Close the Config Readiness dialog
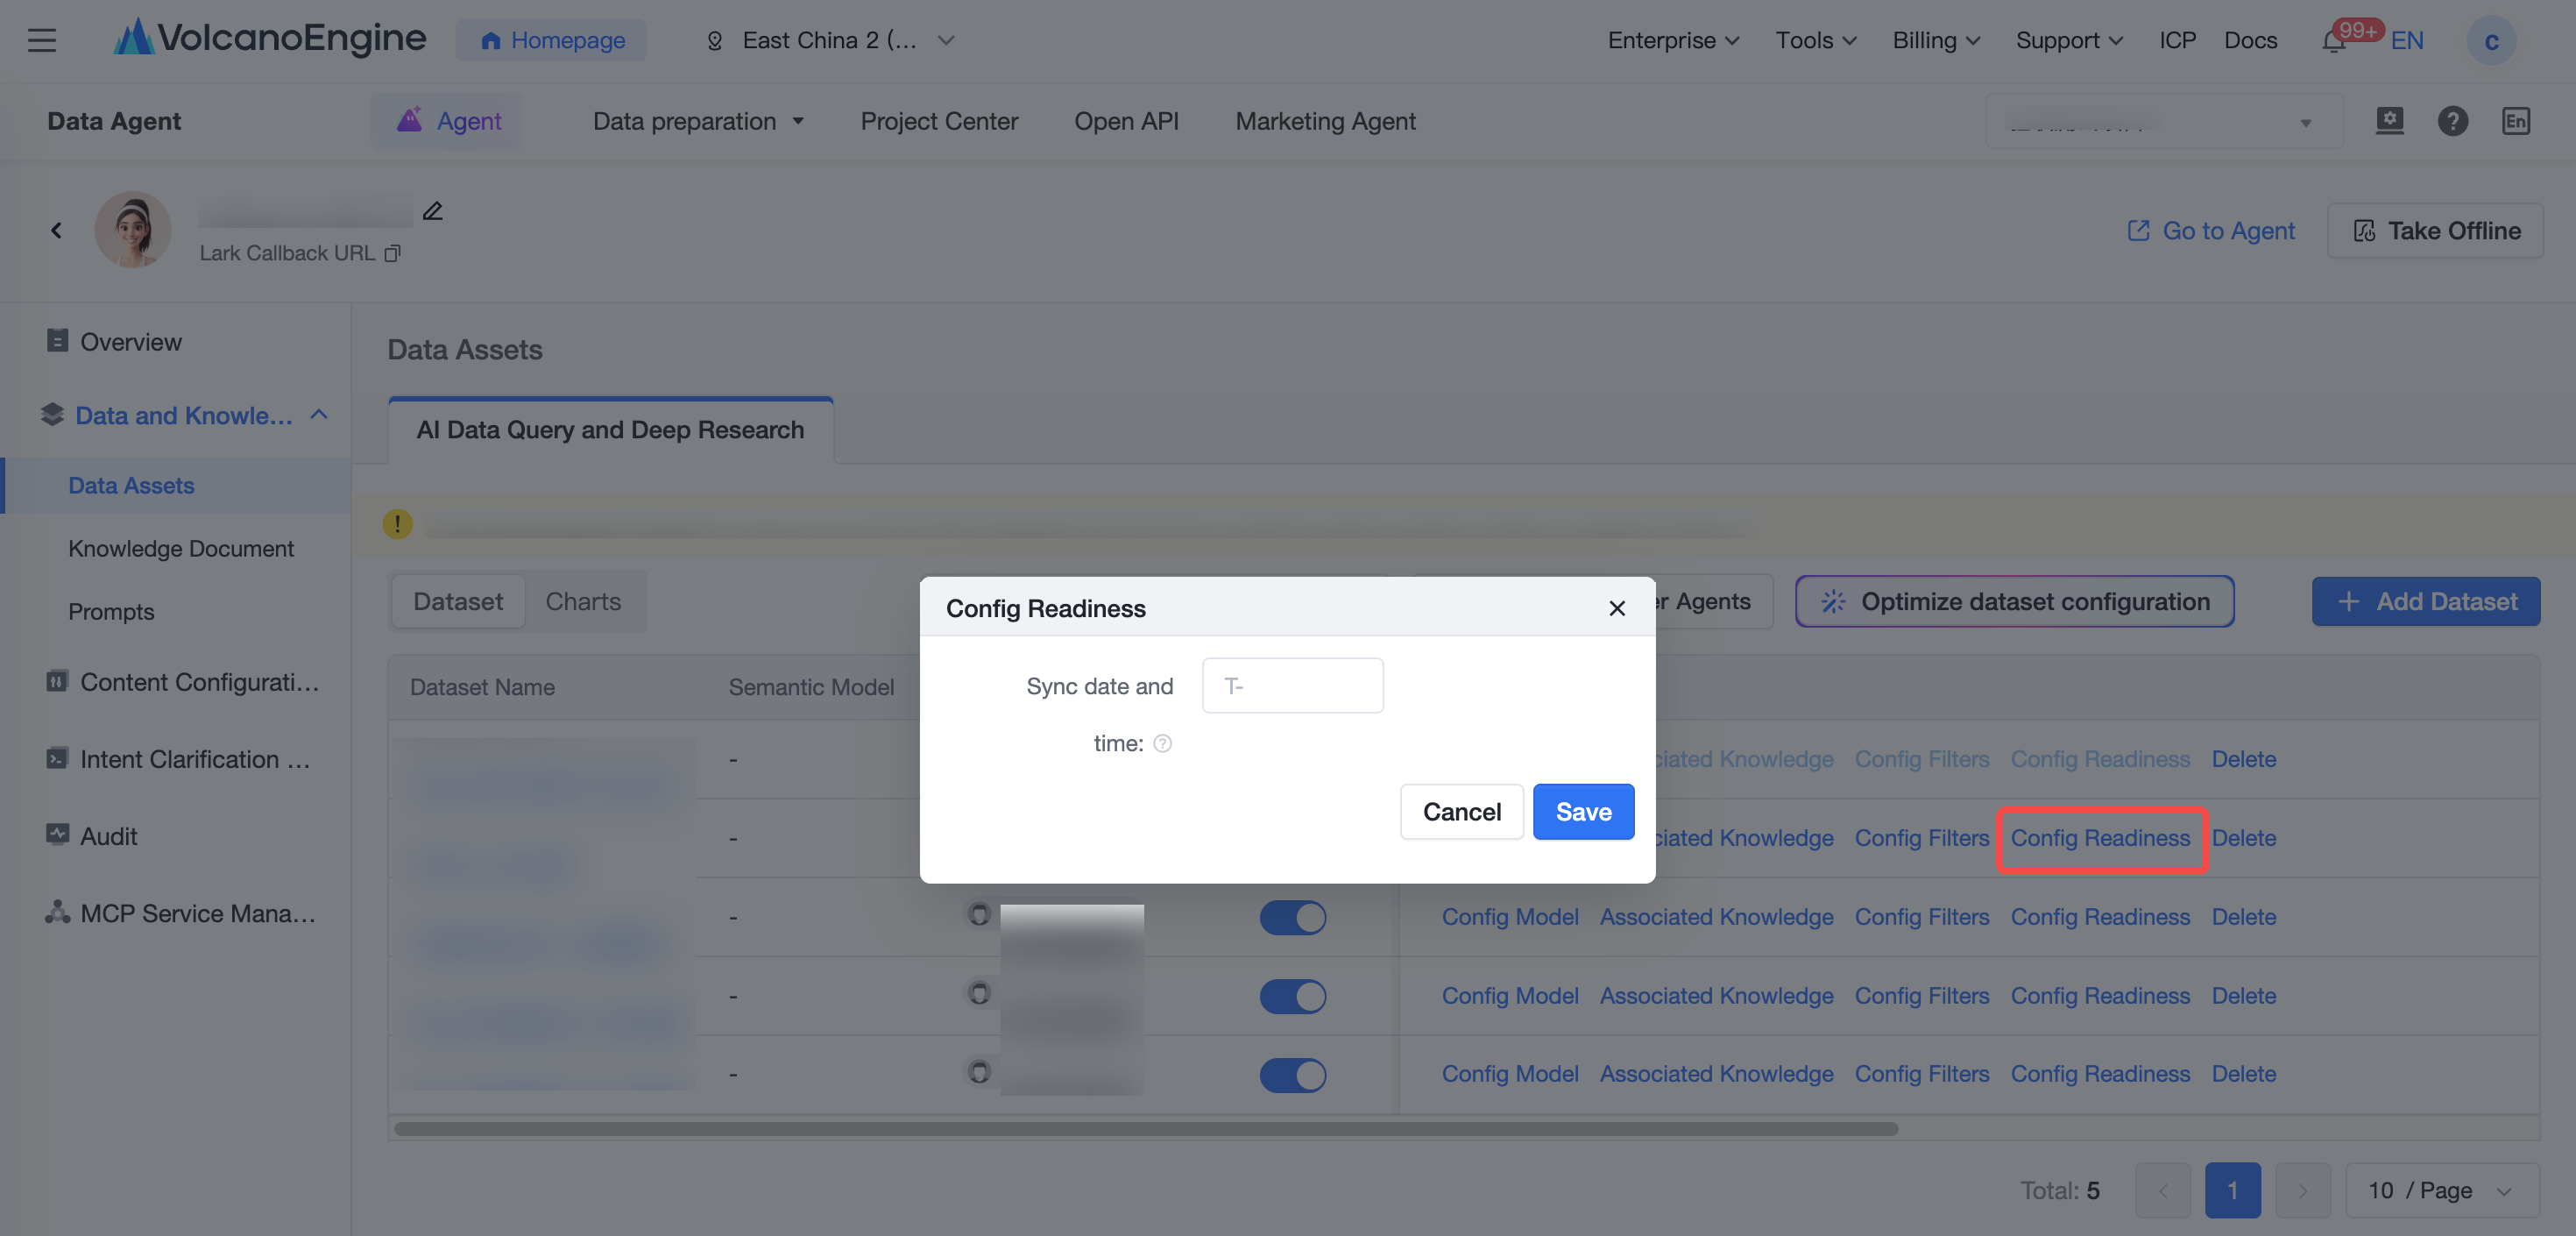2576x1236 pixels. click(1617, 608)
